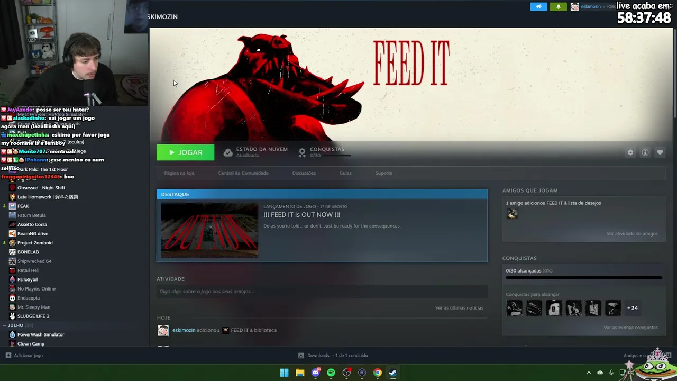Select Fatum Betula in library list
This screenshot has height=381, width=677.
click(32, 215)
